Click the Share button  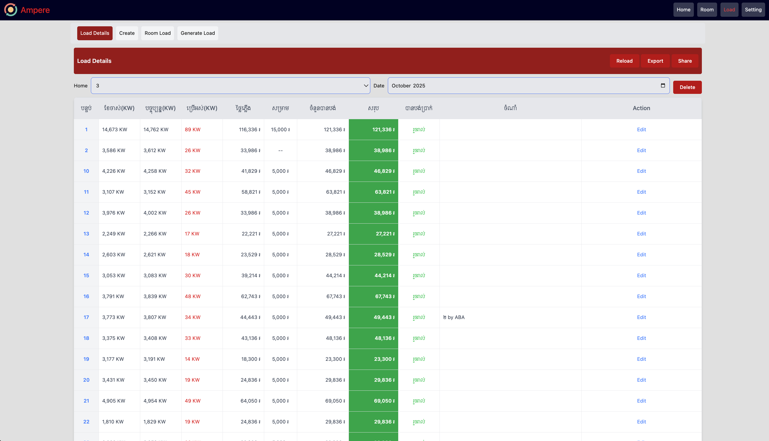(x=685, y=61)
